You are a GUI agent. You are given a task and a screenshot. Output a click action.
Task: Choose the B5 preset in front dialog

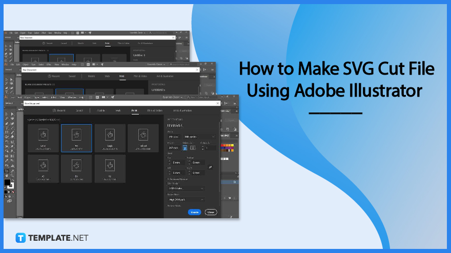tap(110, 169)
